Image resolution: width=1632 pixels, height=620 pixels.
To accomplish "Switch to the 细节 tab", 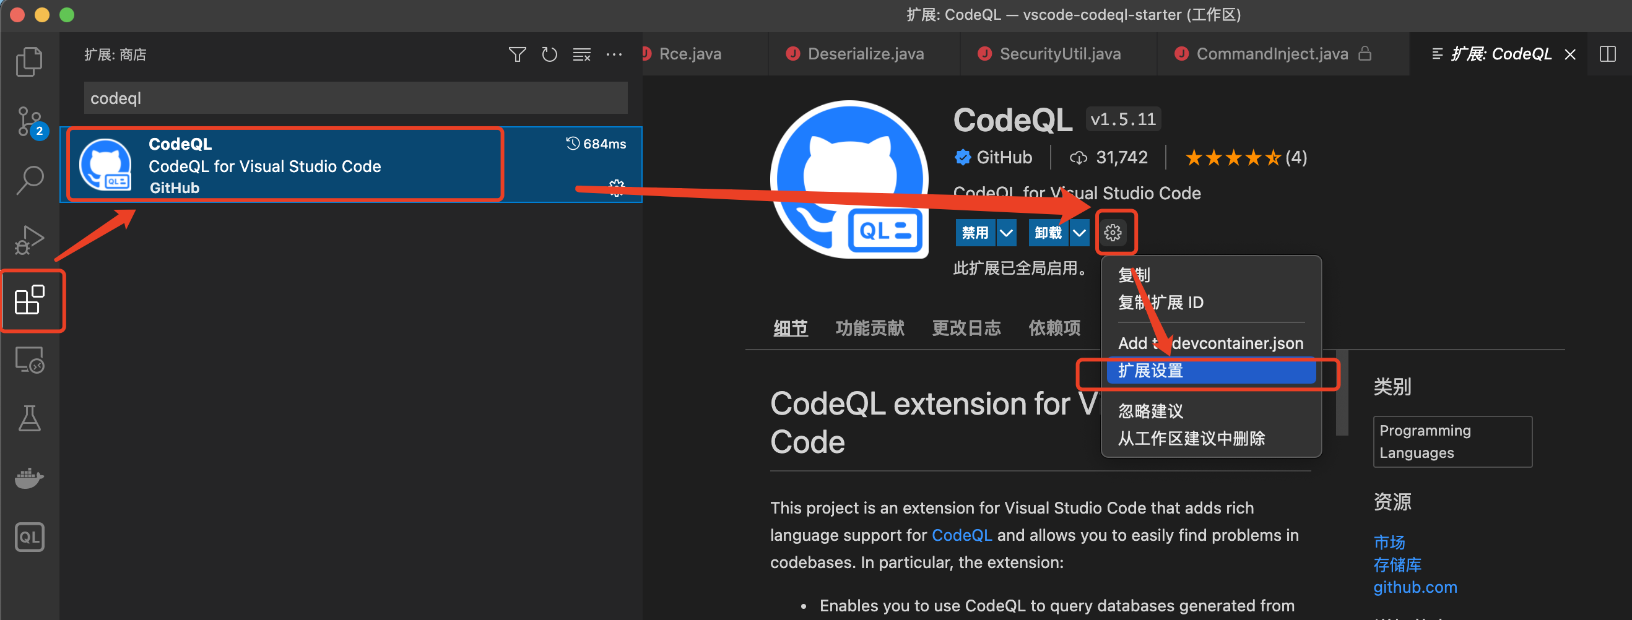I will pyautogui.click(x=790, y=327).
